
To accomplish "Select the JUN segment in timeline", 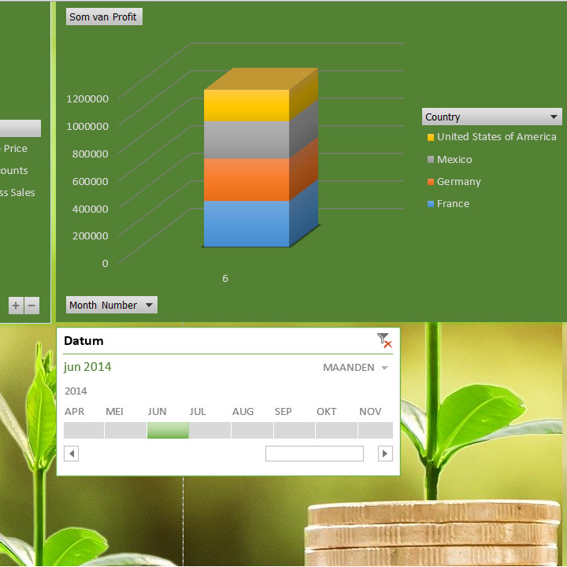I will 168,430.
